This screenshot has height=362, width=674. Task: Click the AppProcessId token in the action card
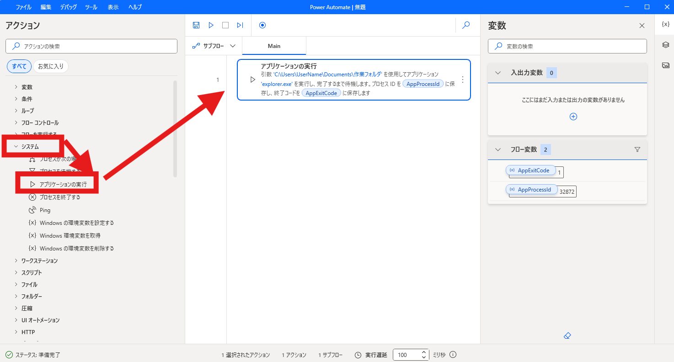pyautogui.click(x=423, y=84)
